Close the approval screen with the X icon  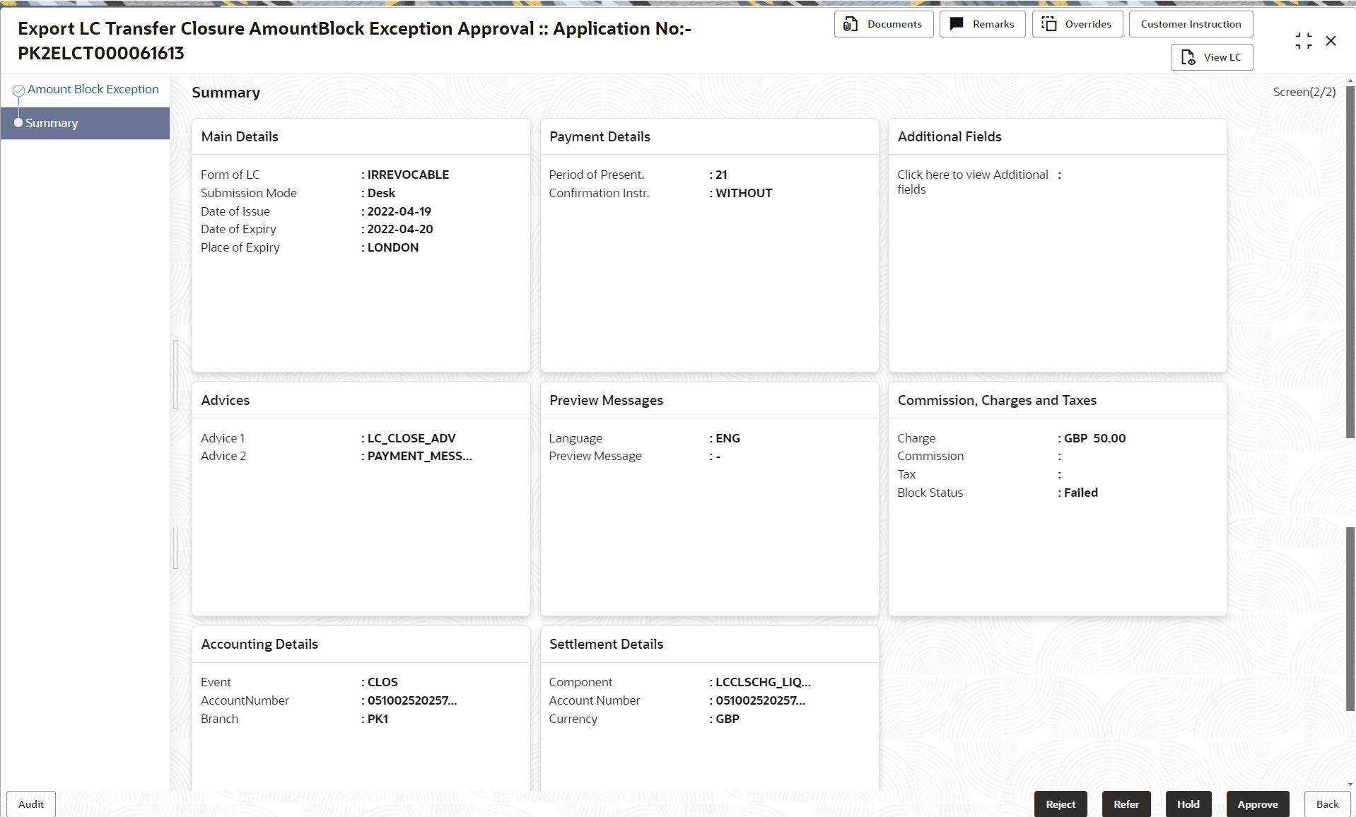pos(1331,40)
